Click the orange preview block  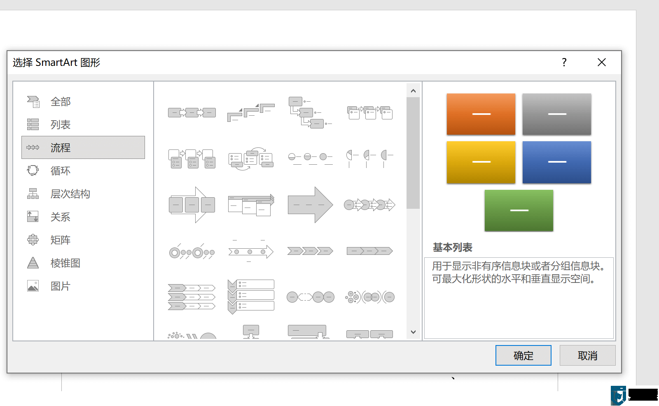(481, 114)
